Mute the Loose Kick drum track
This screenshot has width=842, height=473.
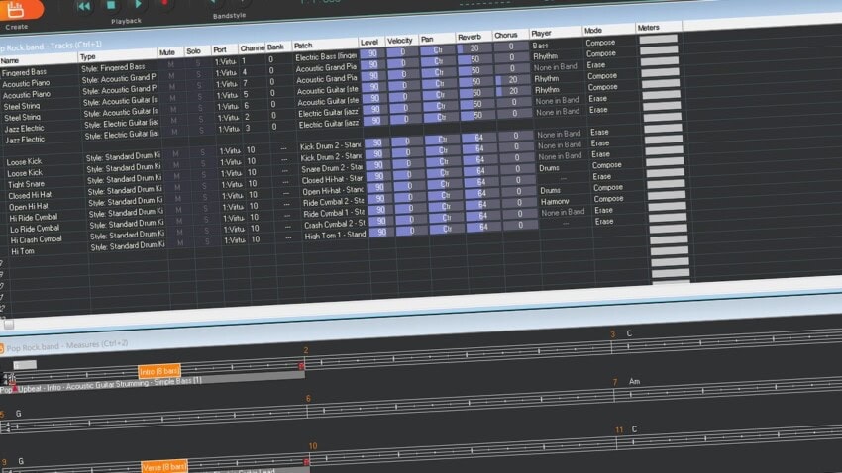(175, 153)
